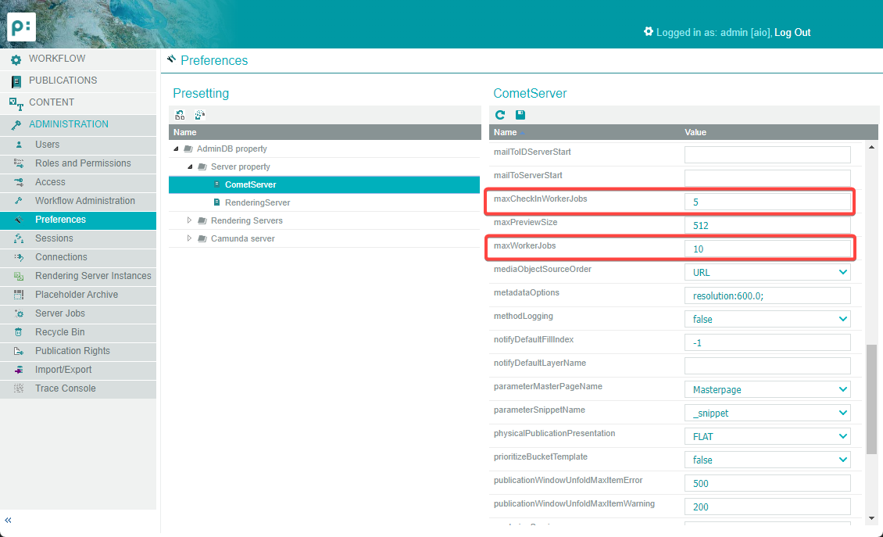Click the maxWorkerJobs value field
Screen dimensions: 883x537
click(x=767, y=249)
